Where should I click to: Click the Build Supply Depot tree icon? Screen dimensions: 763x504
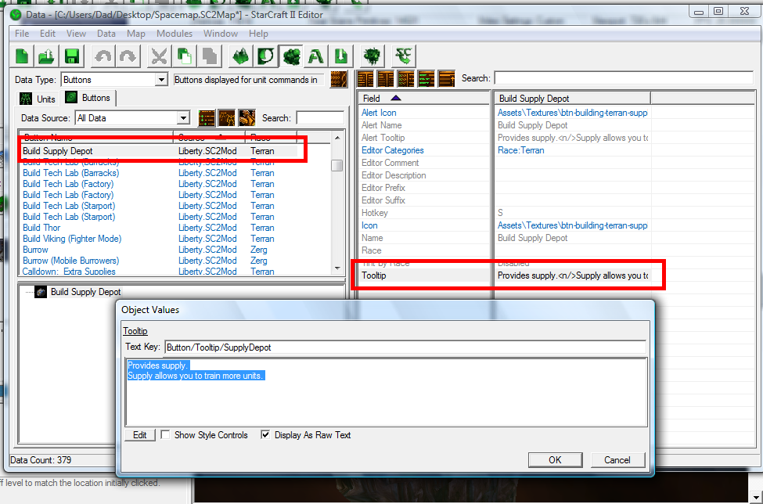click(41, 292)
